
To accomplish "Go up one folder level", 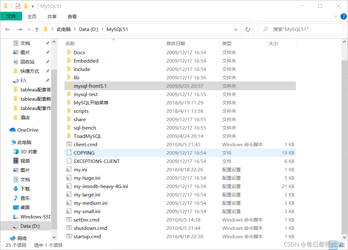I will point(37,29).
